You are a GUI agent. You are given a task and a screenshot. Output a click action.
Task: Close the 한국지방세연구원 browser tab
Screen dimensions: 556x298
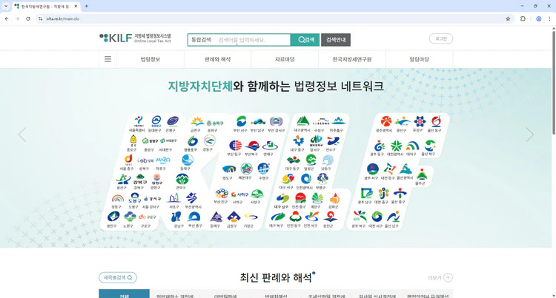(76, 6)
